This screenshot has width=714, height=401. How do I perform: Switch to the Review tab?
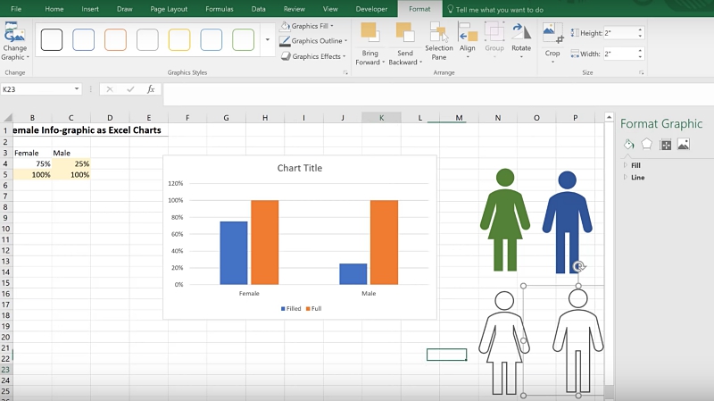click(x=295, y=9)
